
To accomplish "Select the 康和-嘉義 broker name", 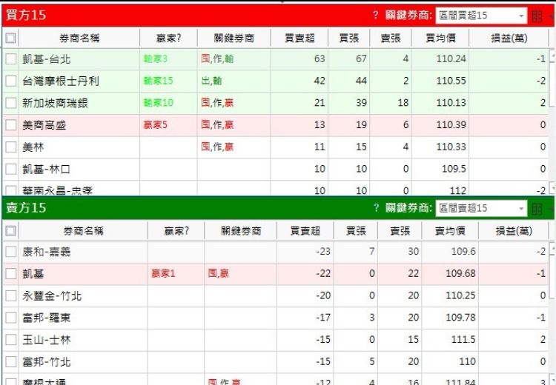I will (47, 252).
